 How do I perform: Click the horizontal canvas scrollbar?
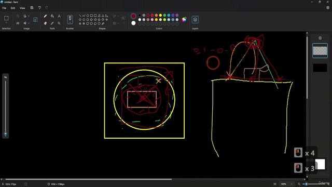[89, 179]
